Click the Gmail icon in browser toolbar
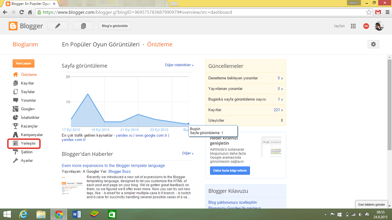 (x=378, y=12)
